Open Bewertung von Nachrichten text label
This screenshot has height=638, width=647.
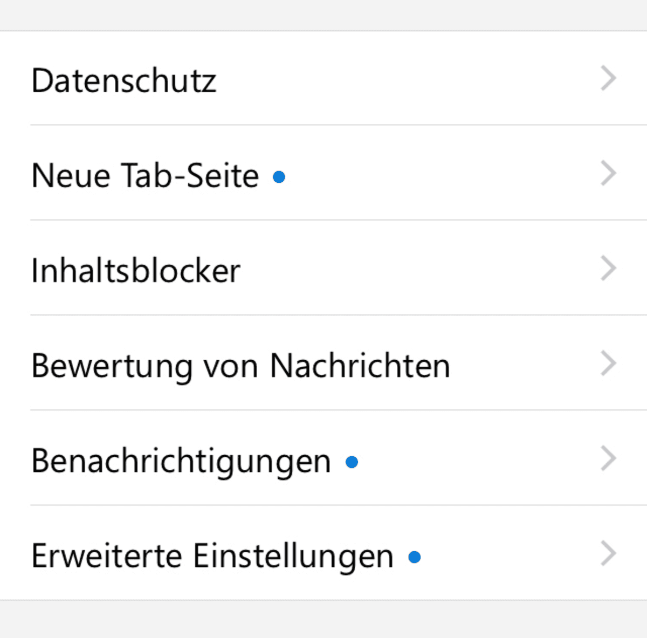(x=240, y=366)
